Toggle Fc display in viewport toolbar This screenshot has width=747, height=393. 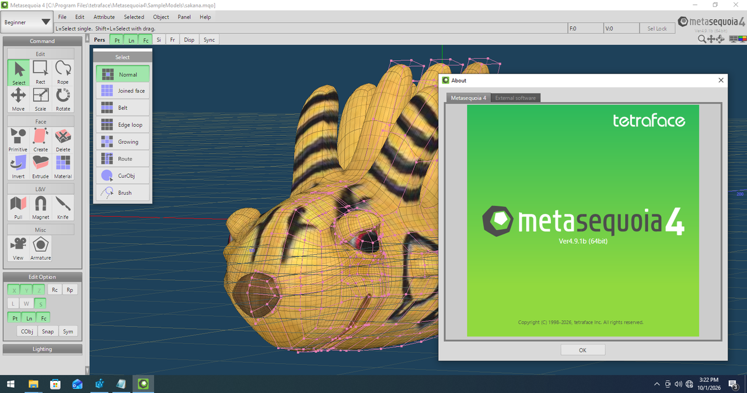(145, 40)
